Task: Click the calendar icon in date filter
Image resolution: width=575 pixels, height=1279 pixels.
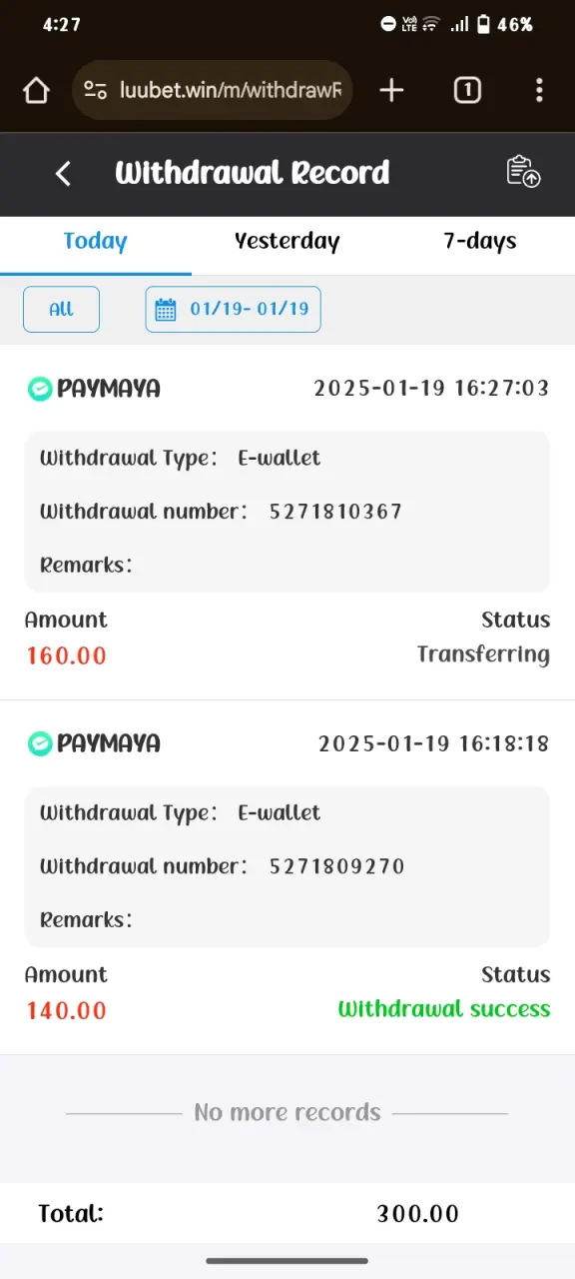Action: (166, 309)
